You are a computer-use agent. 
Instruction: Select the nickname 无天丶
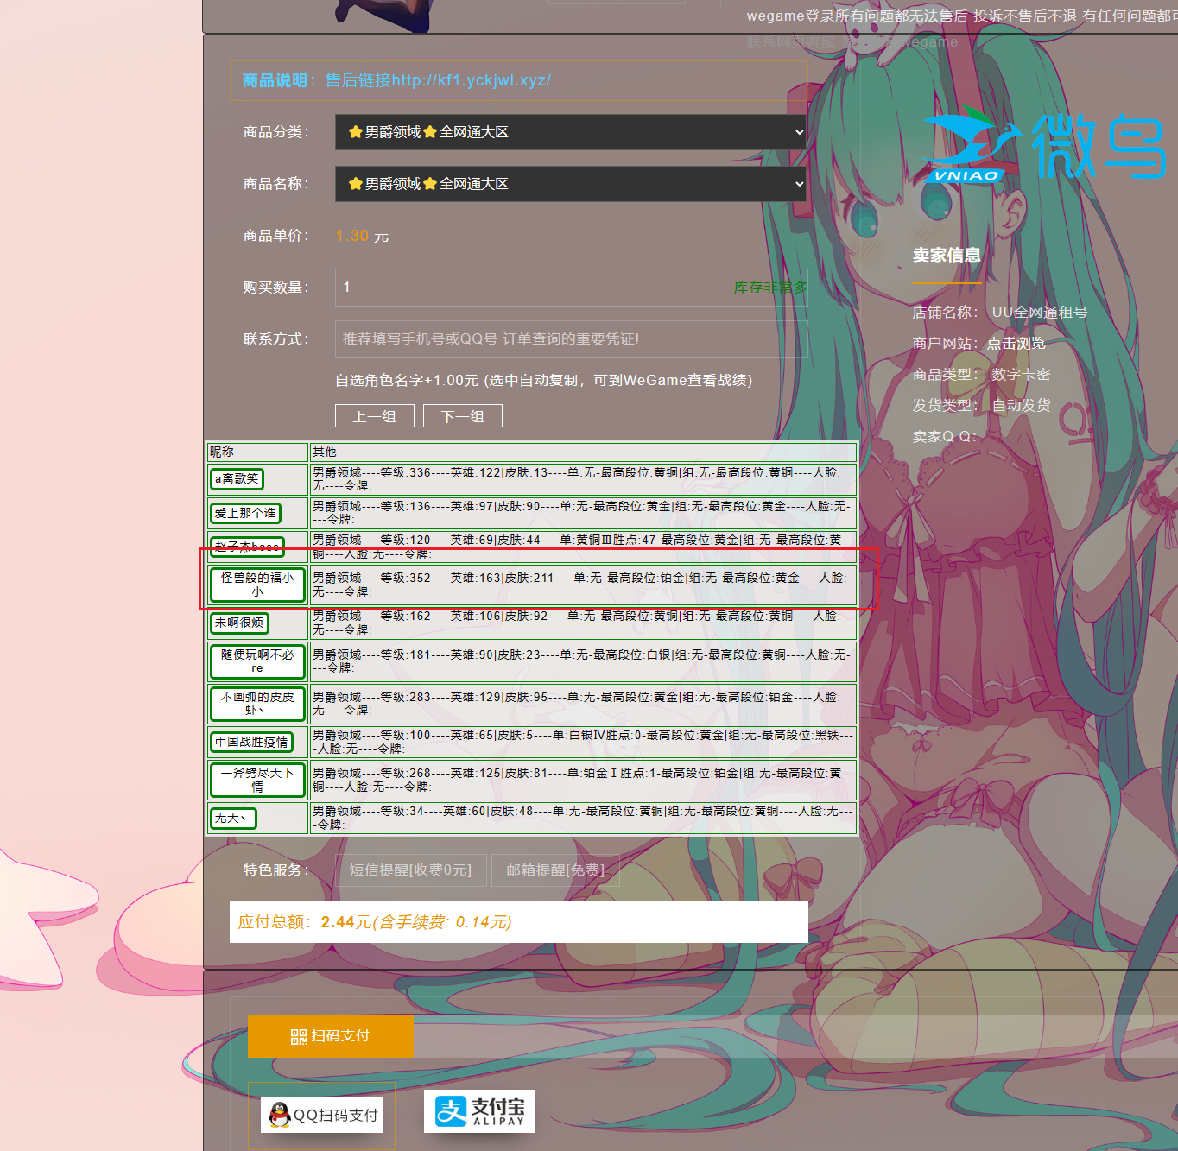pyautogui.click(x=233, y=818)
